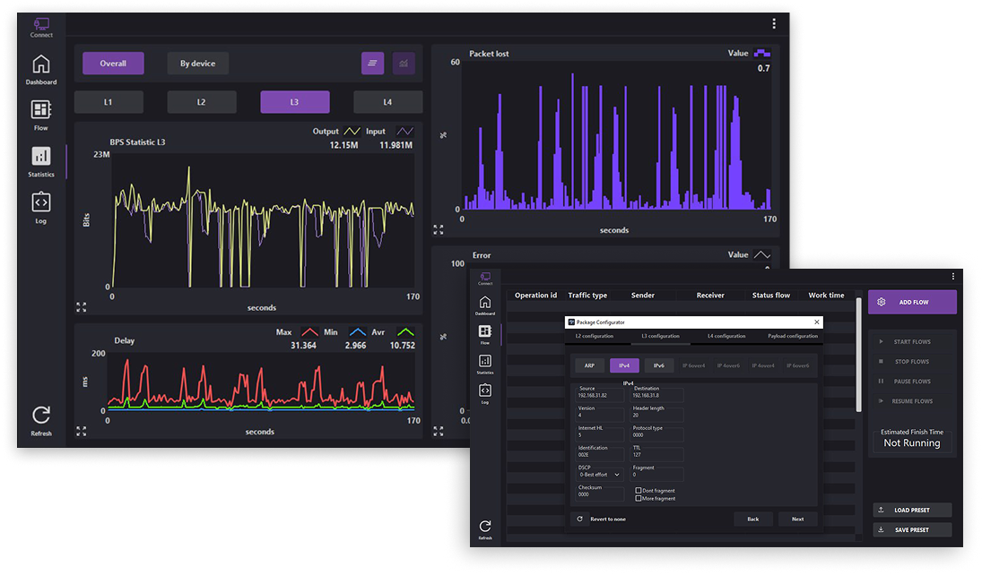Select the L2 layer tab in statistics
Viewport: 982px width, 575px height.
pos(201,102)
